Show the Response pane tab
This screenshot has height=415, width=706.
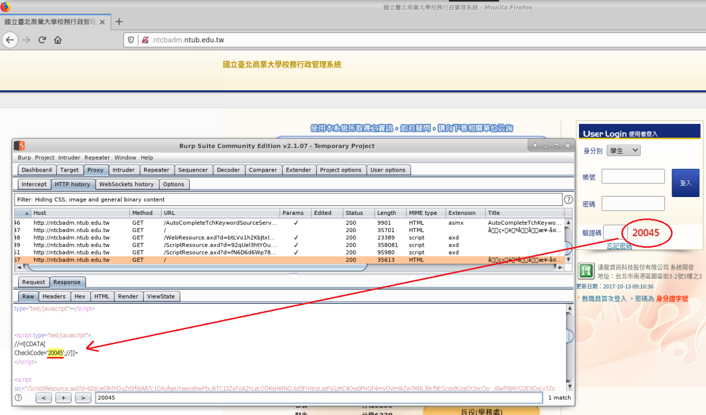tap(68, 282)
